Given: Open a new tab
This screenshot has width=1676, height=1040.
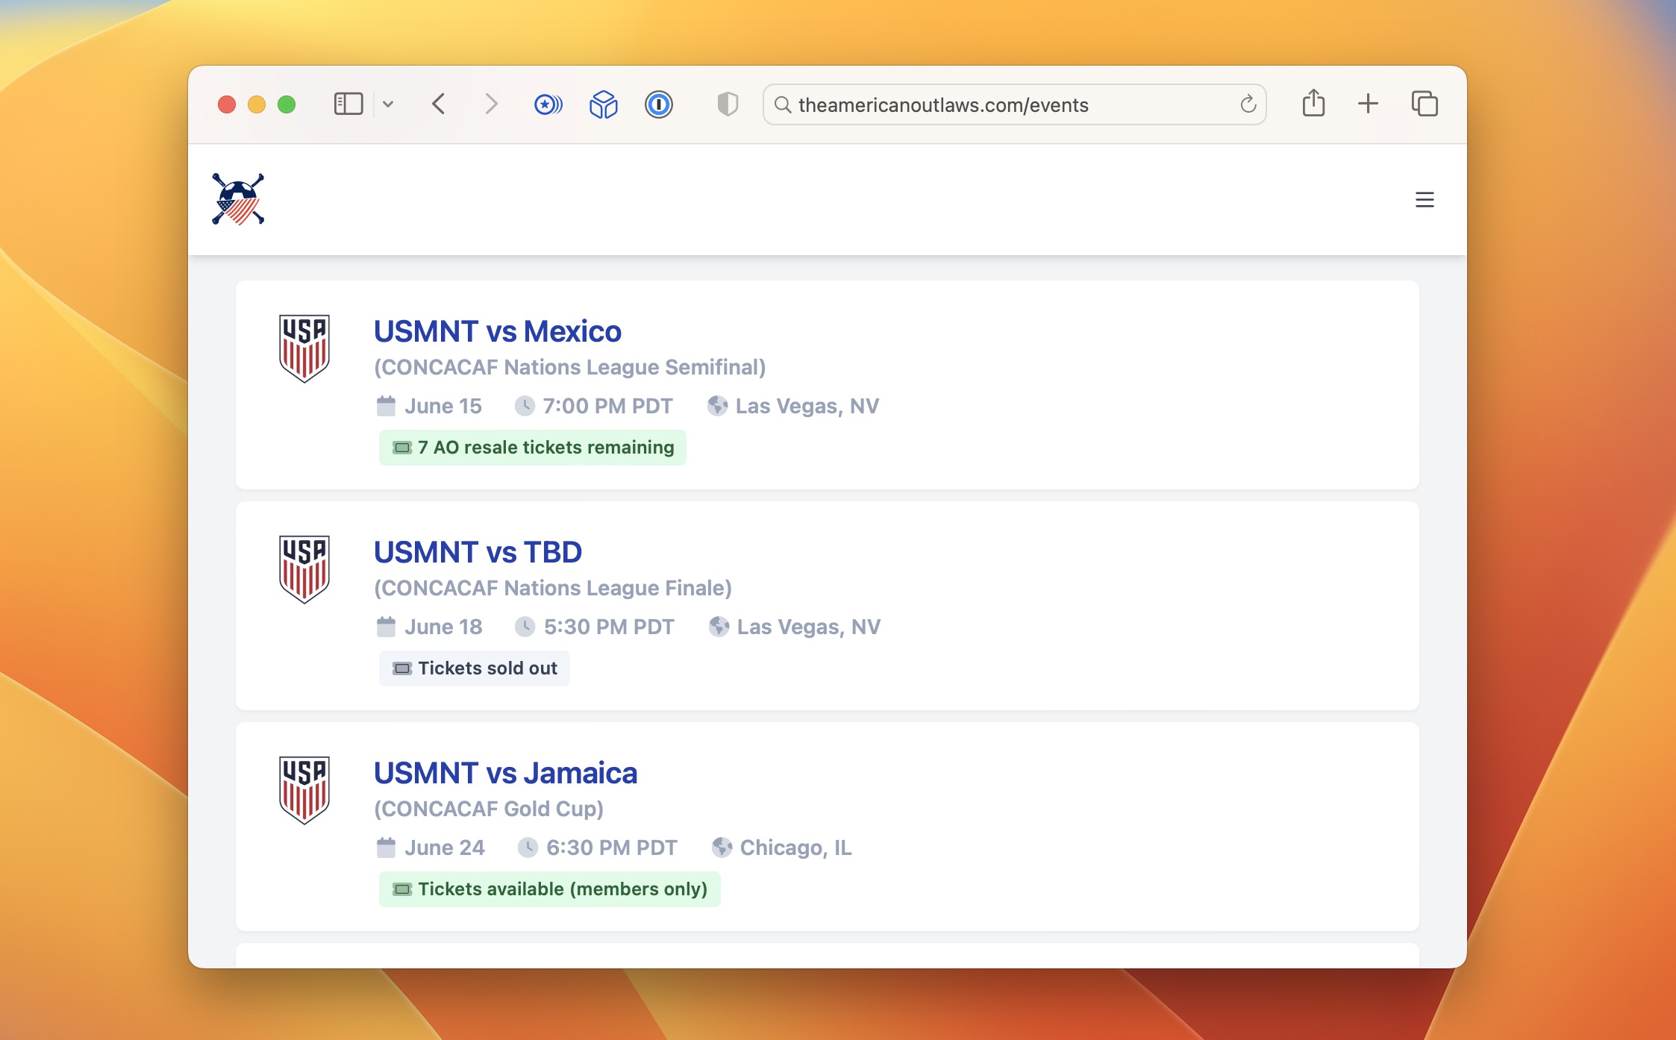Looking at the screenshot, I should pos(1368,104).
